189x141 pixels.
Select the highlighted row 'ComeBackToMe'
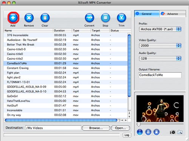pyautogui.click(x=65, y=63)
